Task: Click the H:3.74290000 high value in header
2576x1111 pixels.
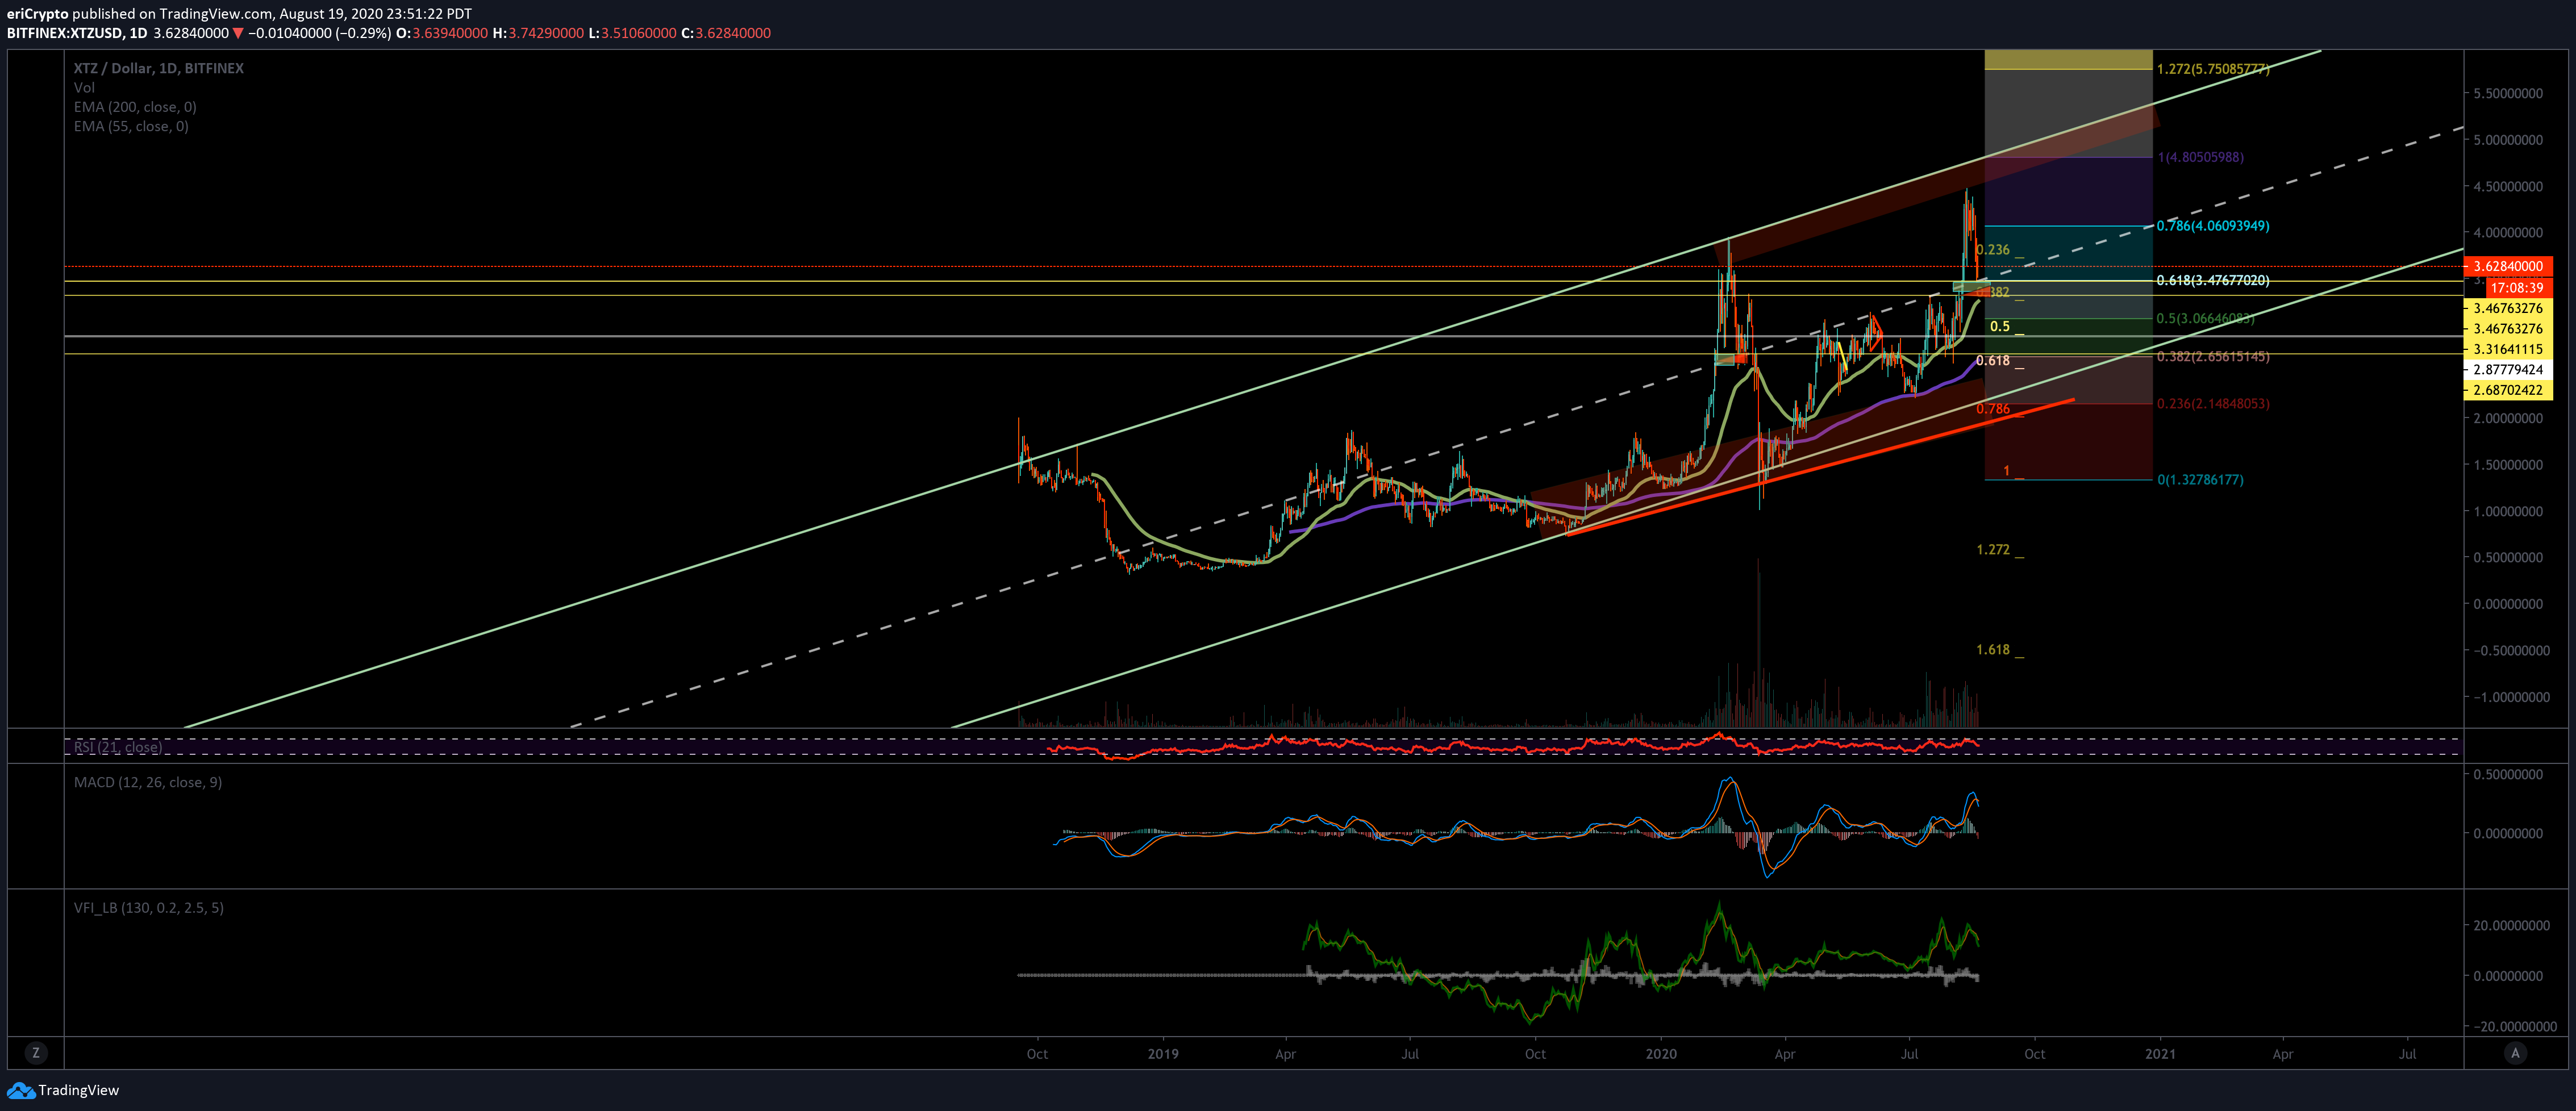Action: (538, 33)
